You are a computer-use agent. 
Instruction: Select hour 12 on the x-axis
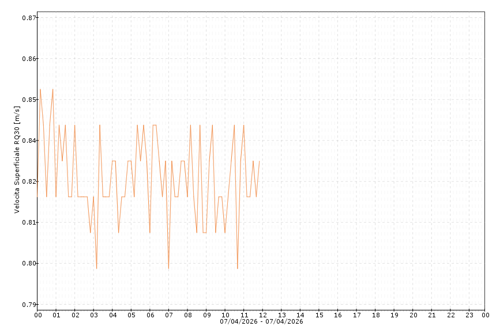tap(263, 315)
